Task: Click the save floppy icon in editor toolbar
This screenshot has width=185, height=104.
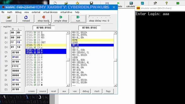Action: [x=91, y=3]
